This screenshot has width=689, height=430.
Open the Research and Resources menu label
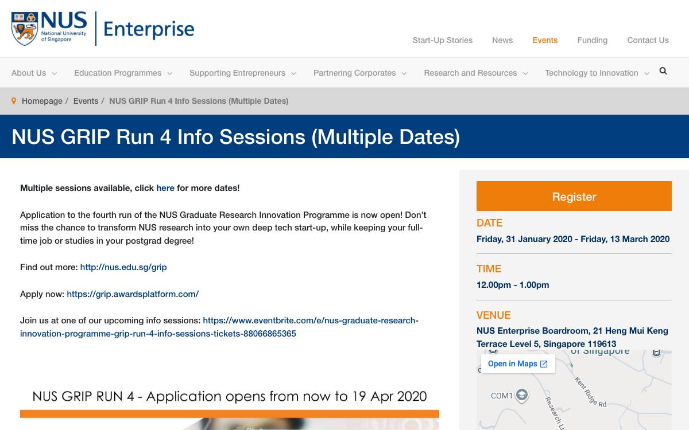point(470,73)
